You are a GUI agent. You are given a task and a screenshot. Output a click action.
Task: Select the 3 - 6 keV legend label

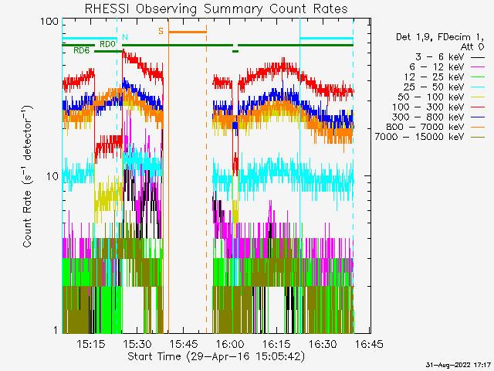439,57
